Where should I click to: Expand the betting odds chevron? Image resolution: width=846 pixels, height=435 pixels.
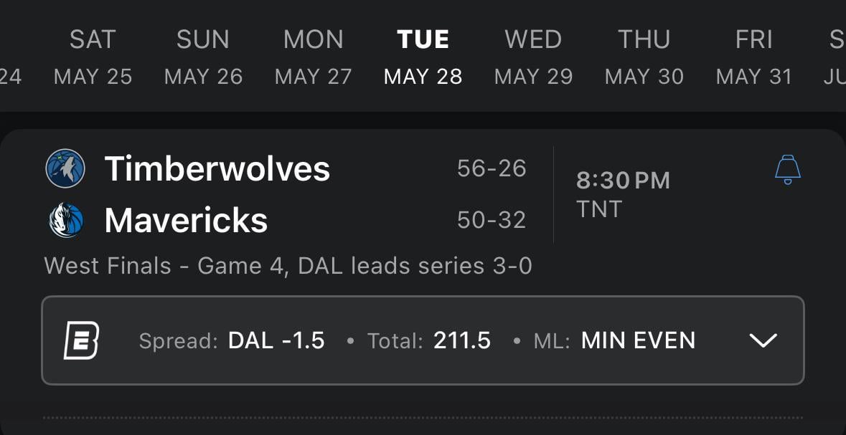coord(763,340)
